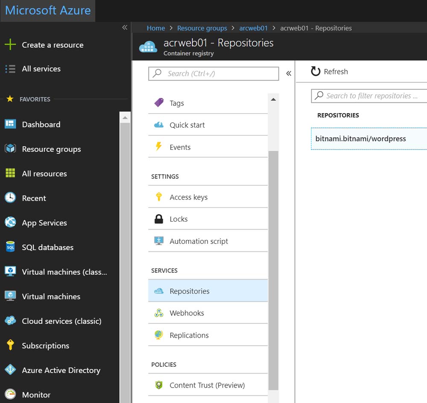This screenshot has height=403, width=427.
Task: Select the Azure Active Directory icon
Action: tap(10, 370)
